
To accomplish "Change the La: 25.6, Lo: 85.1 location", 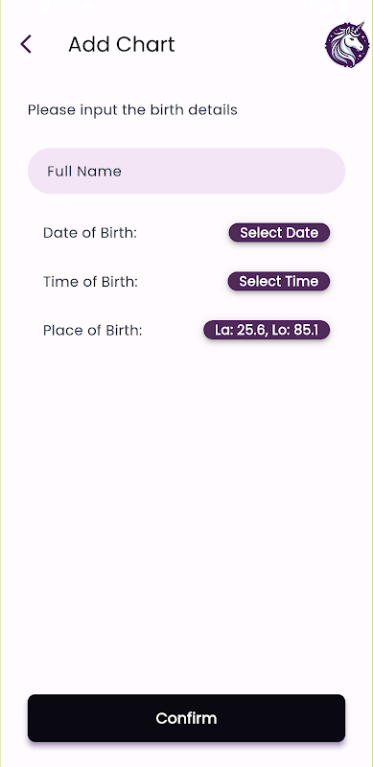I will 267,330.
